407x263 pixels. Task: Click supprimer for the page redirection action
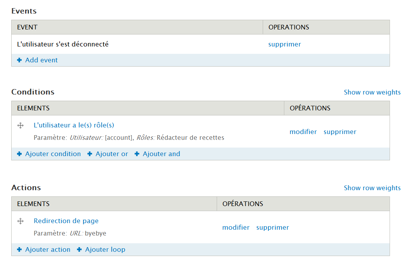tap(272, 227)
